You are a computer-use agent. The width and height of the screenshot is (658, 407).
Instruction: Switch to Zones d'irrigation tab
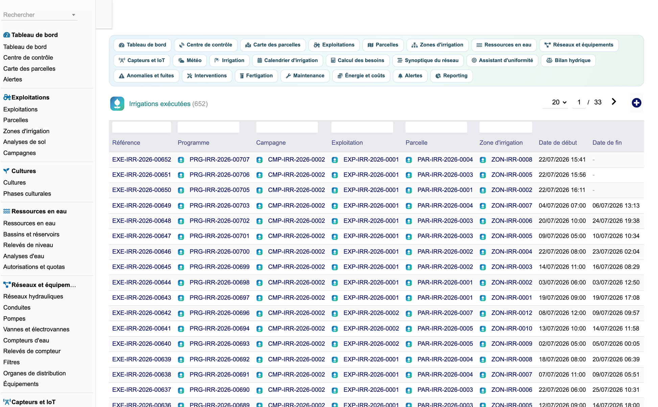point(437,45)
